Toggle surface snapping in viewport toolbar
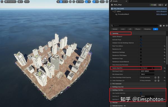The height and width of the screenshot is (107, 168). (74, 2)
